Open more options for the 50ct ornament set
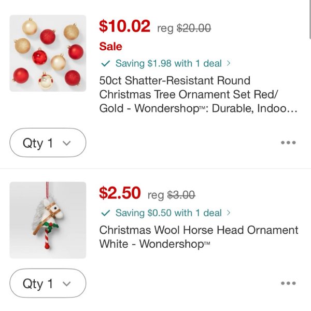Viewport: 311px width, 311px height. [288, 143]
